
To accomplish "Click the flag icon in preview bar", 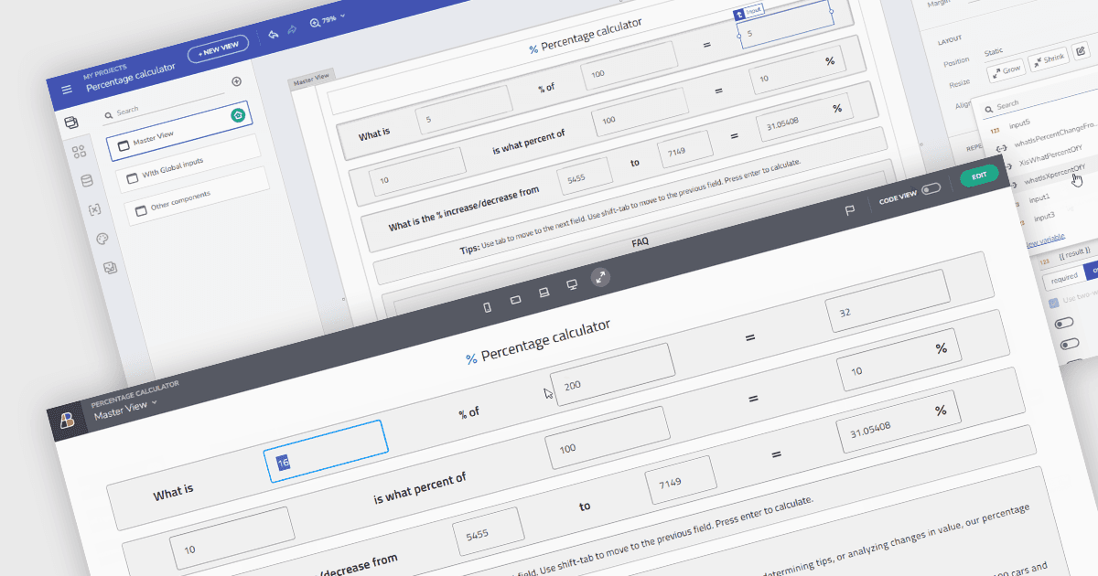I will tap(849, 211).
